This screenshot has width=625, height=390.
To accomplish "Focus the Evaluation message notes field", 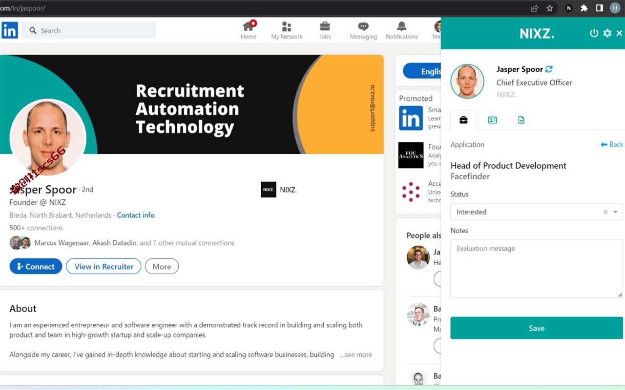I will point(537,268).
